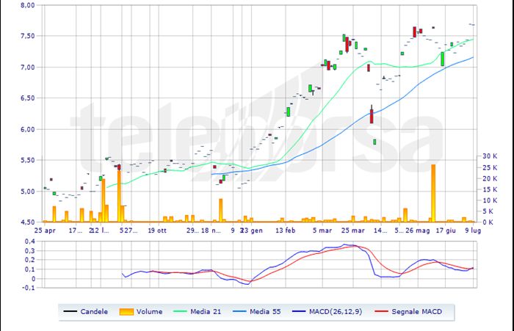Click the 25 apr date label
The height and width of the screenshot is (331, 514).
pos(45,230)
